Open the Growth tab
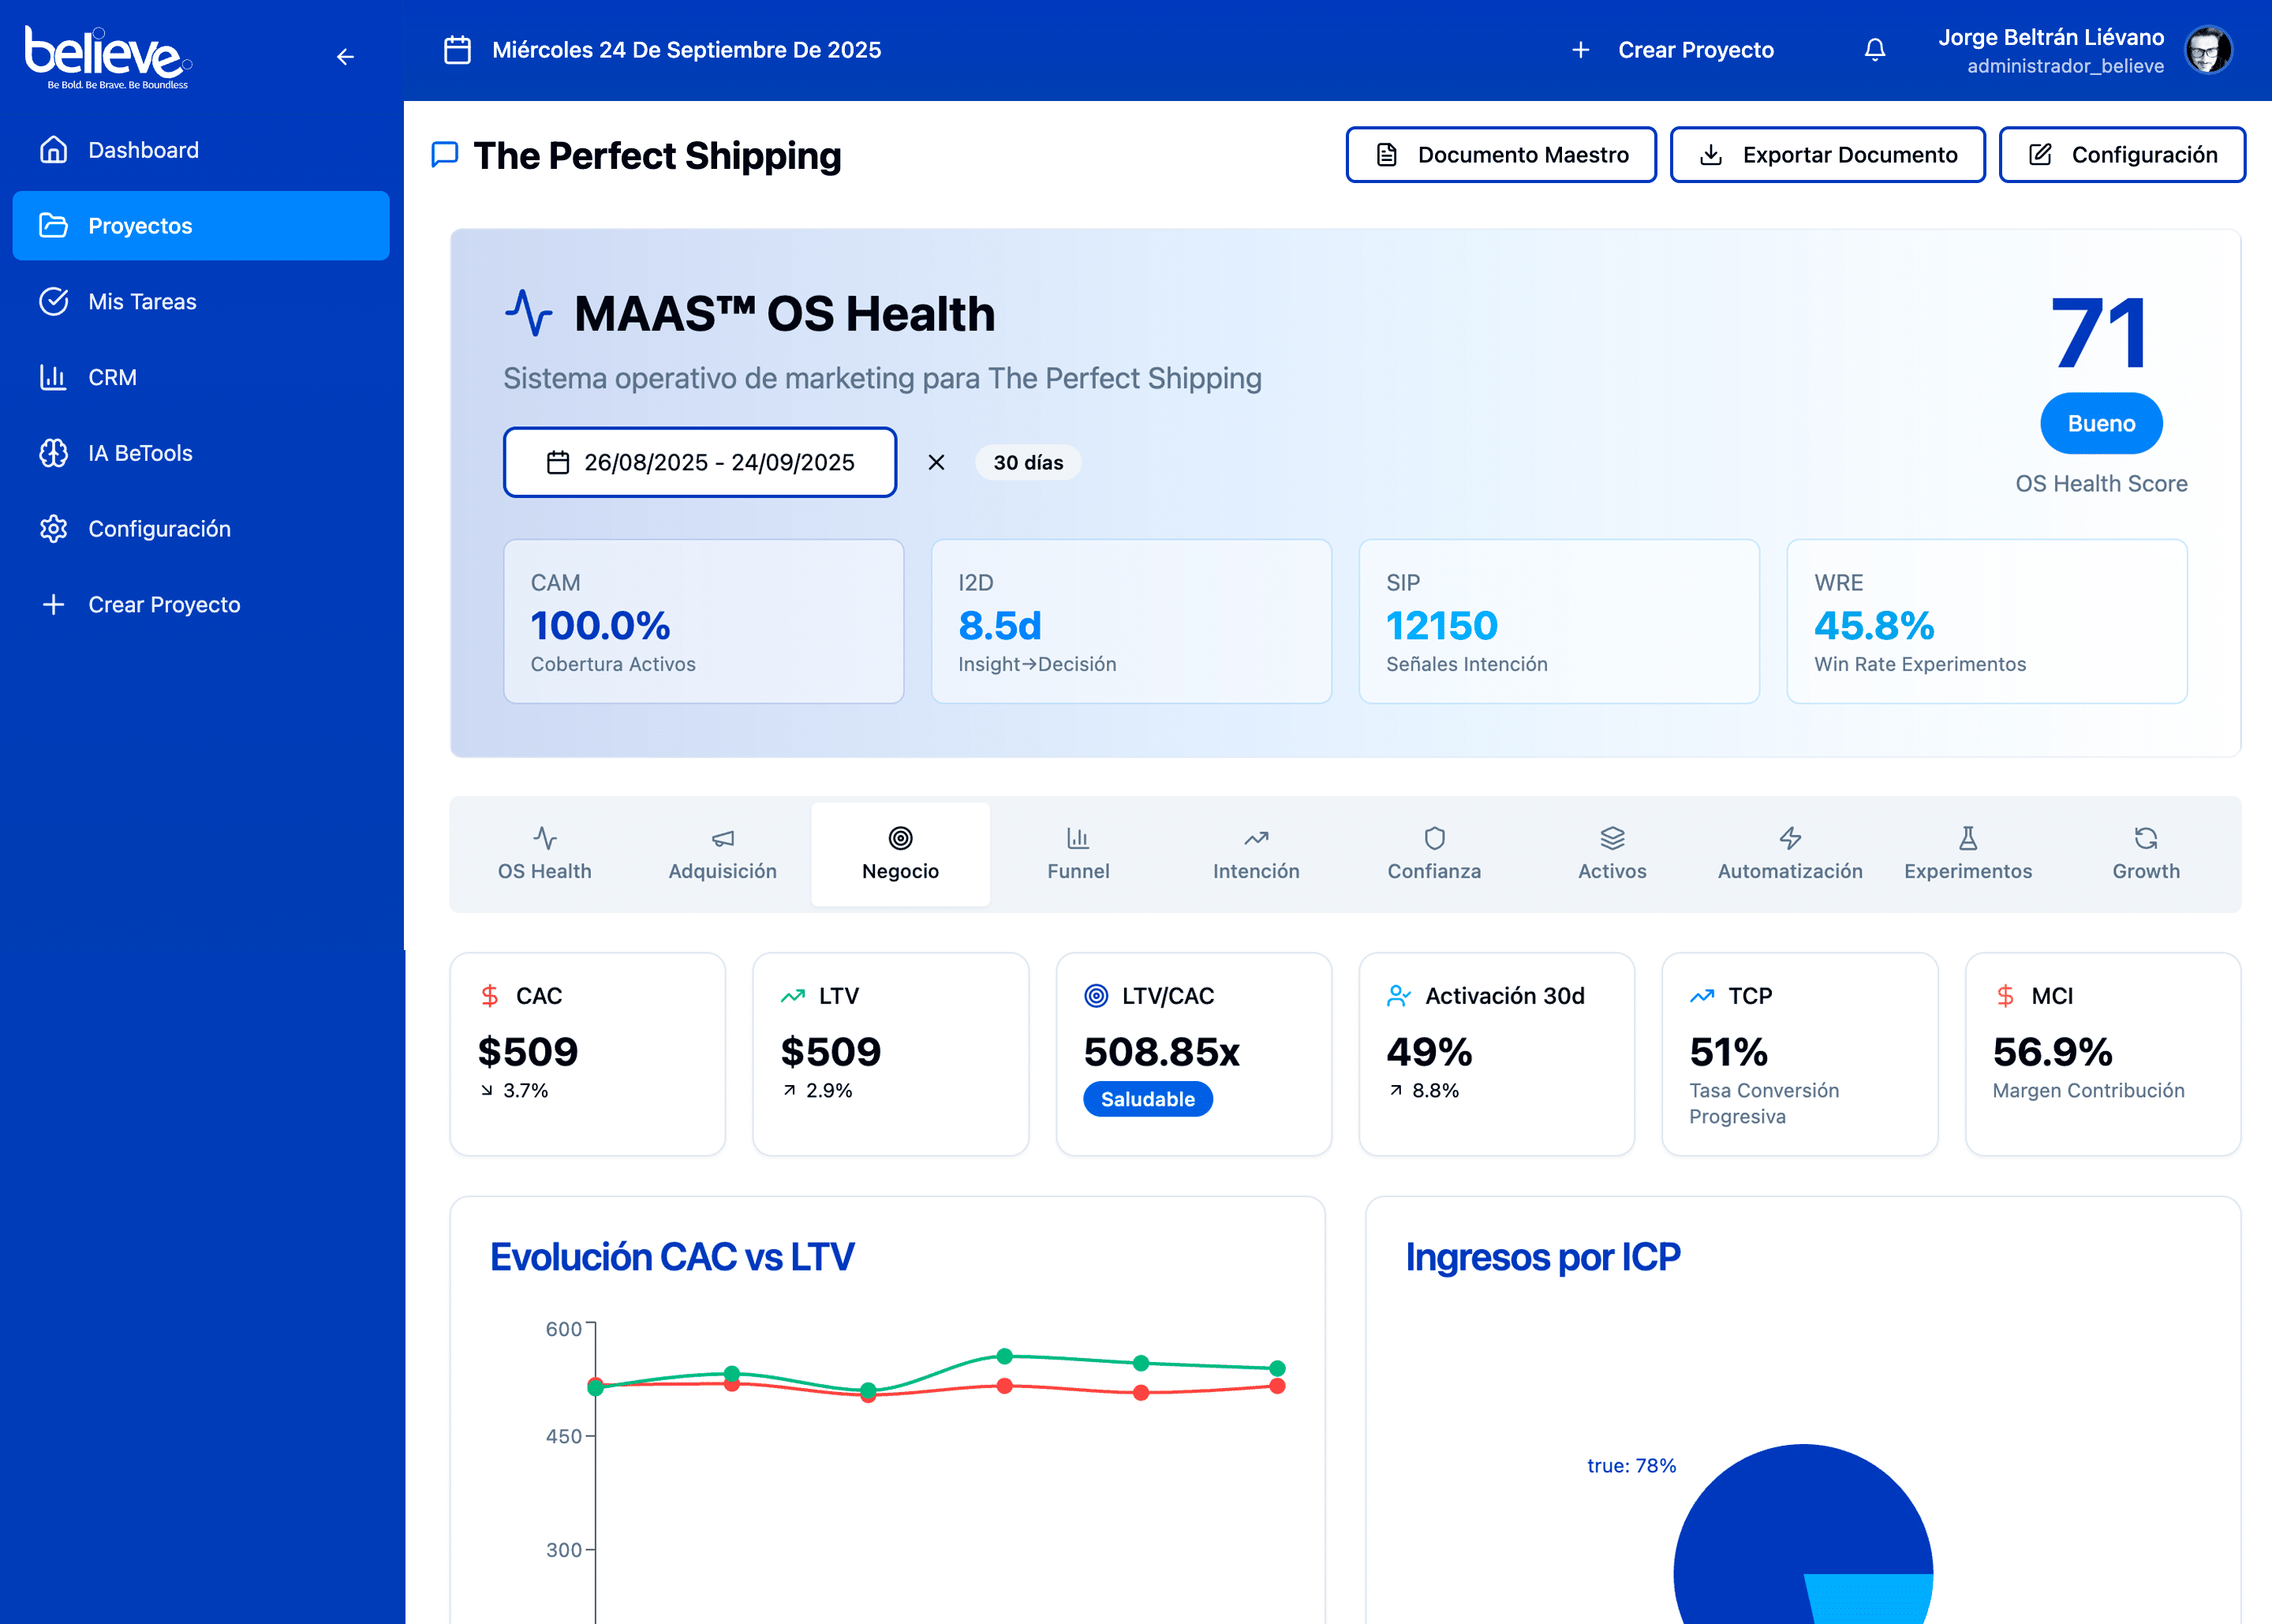Screen dimensions: 2272x1624 pos(2145,854)
